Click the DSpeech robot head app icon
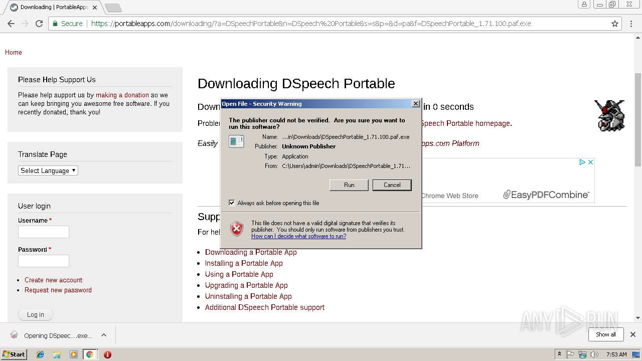The width and height of the screenshot is (642, 361). tap(609, 115)
